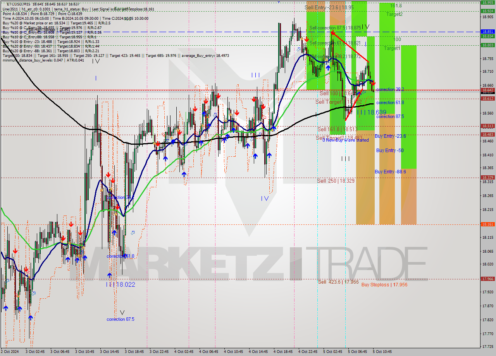Click the '4 Oct 22:45' time label

point(308,352)
